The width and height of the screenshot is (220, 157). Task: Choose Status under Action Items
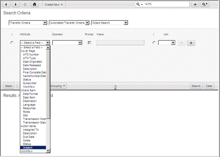(33, 144)
